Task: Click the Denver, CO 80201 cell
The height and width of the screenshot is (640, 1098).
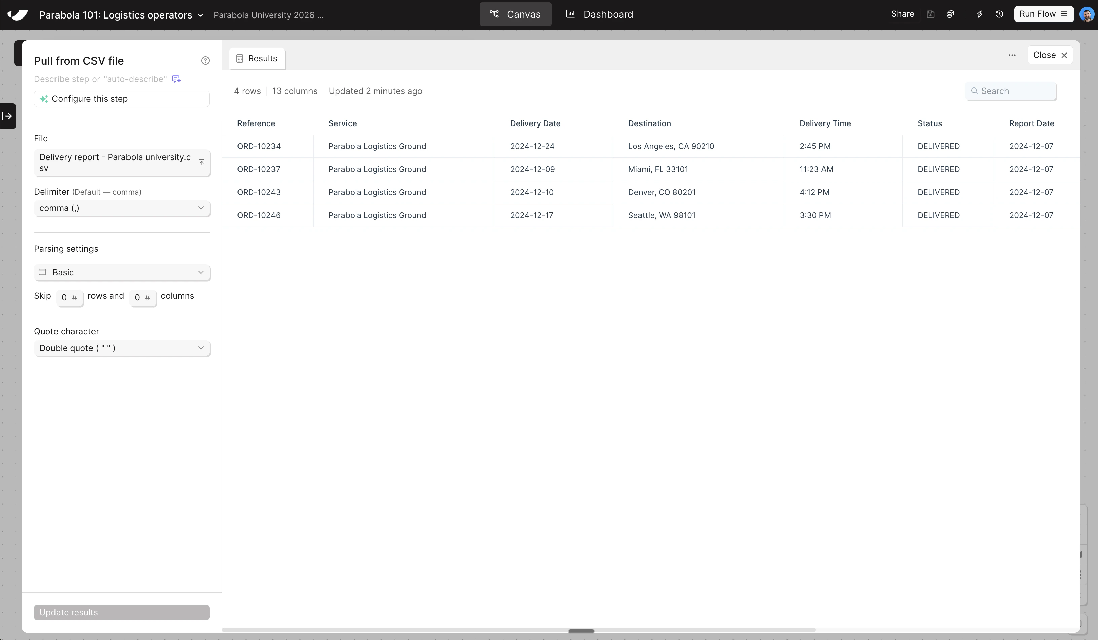Action: pyautogui.click(x=698, y=192)
